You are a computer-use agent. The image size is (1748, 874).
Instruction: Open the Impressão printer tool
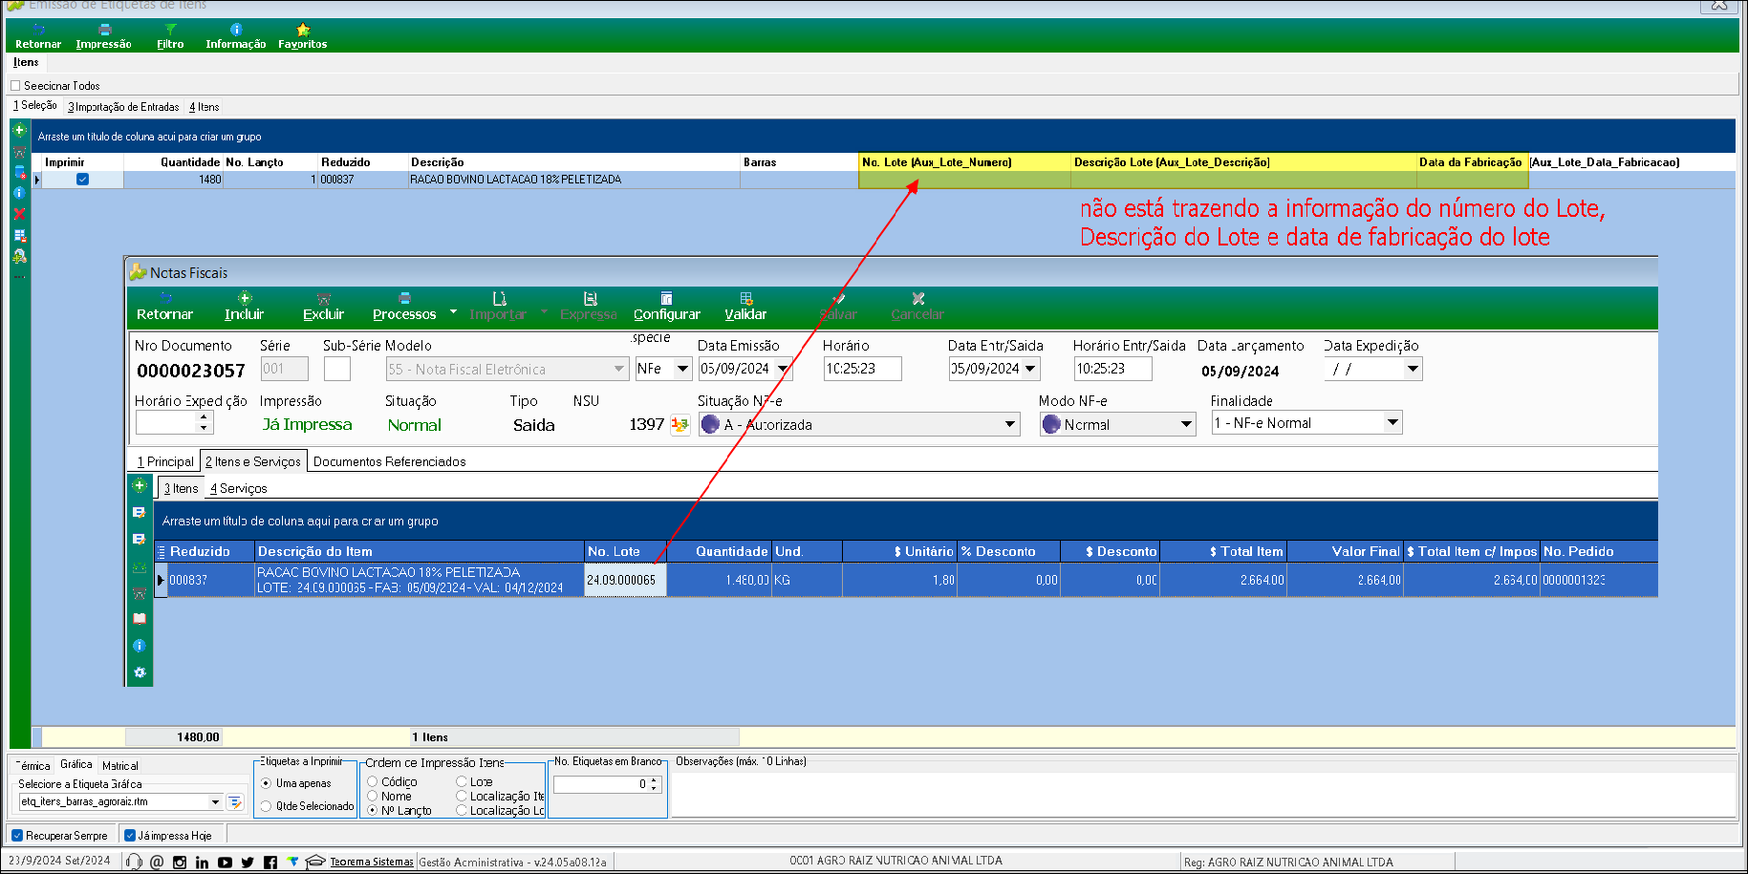coord(103,36)
